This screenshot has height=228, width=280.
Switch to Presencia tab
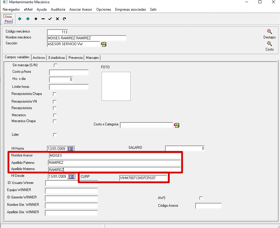[x=75, y=58]
